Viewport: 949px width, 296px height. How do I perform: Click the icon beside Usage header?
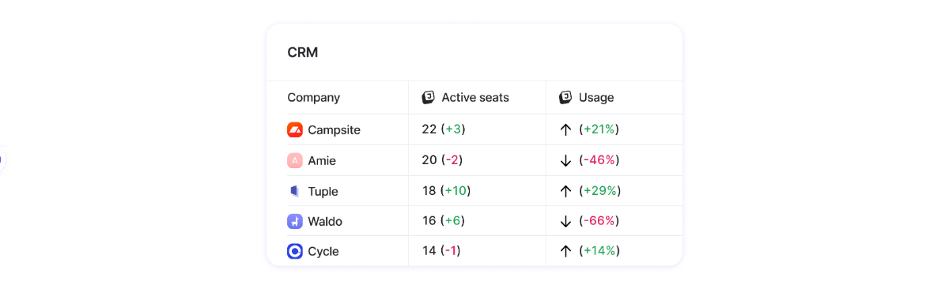(x=565, y=98)
